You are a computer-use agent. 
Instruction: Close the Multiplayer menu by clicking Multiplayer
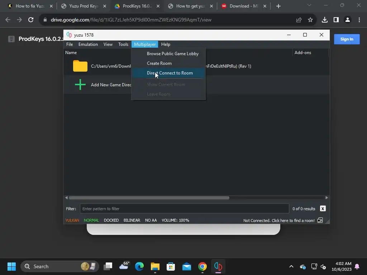[145, 44]
